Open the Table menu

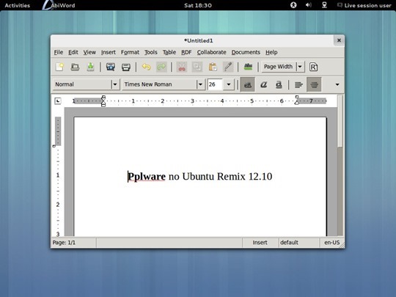pos(169,52)
